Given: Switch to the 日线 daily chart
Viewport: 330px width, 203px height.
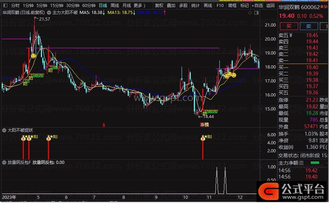Looking at the screenshot, I should (x=103, y=6).
